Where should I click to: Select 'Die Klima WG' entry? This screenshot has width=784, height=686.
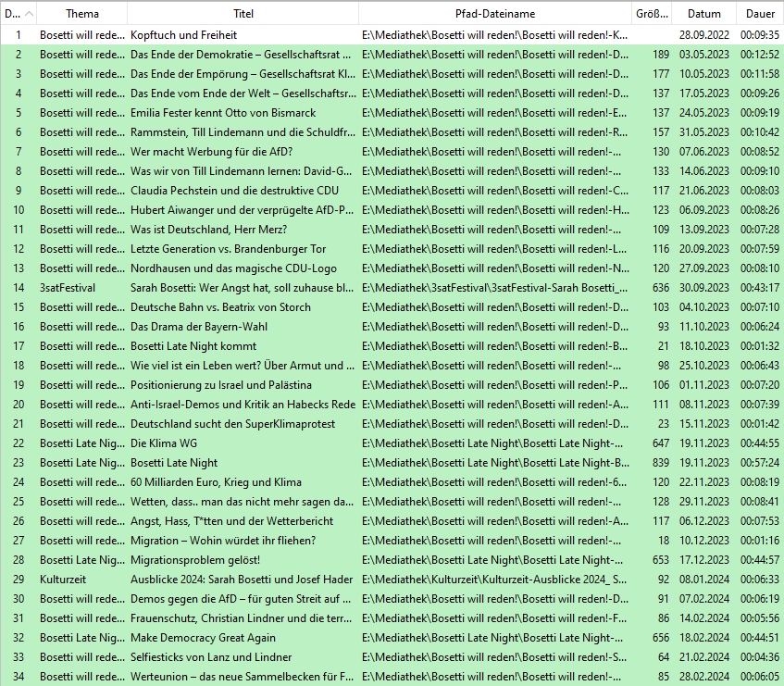pyautogui.click(x=163, y=443)
